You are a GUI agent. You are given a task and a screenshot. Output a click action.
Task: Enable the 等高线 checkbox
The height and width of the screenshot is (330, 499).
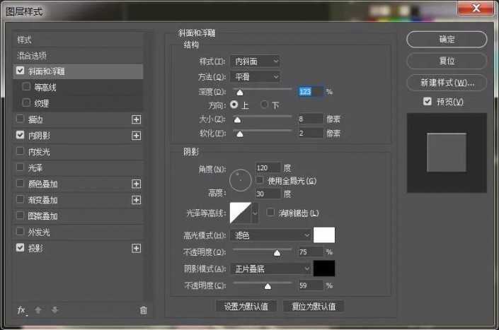[27, 87]
